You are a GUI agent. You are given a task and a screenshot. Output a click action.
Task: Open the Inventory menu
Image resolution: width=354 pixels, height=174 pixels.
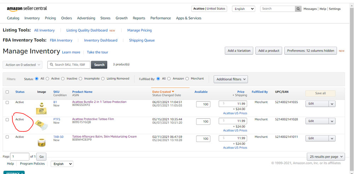pyautogui.click(x=32, y=18)
